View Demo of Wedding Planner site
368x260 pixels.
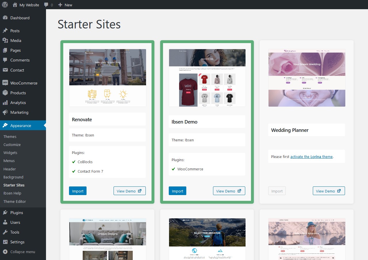click(329, 191)
